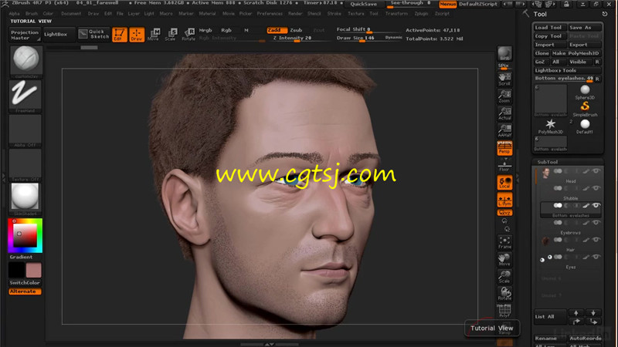
Task: Select the Draw mode icon
Action: (x=137, y=35)
